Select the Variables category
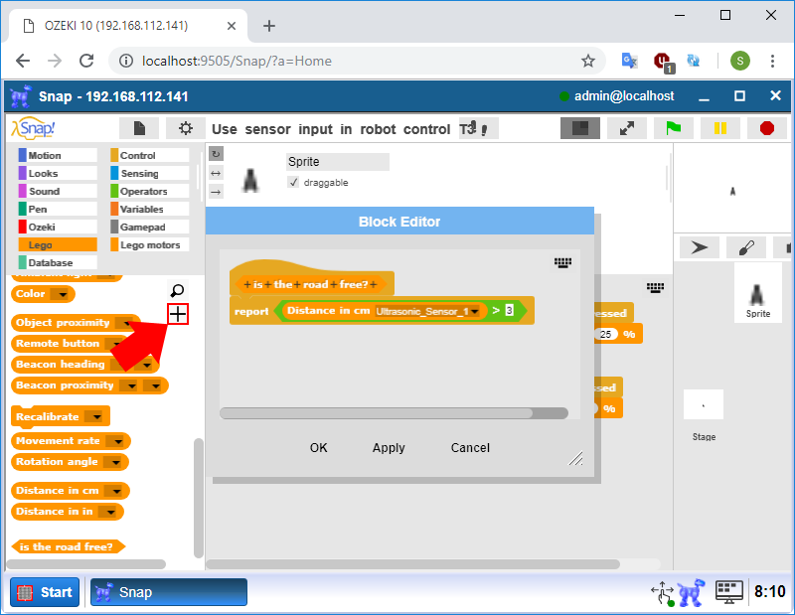 click(x=150, y=209)
